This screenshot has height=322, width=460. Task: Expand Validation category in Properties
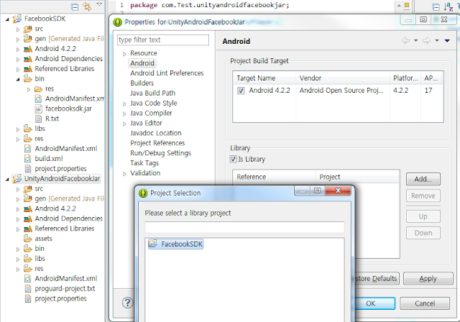tap(124, 174)
